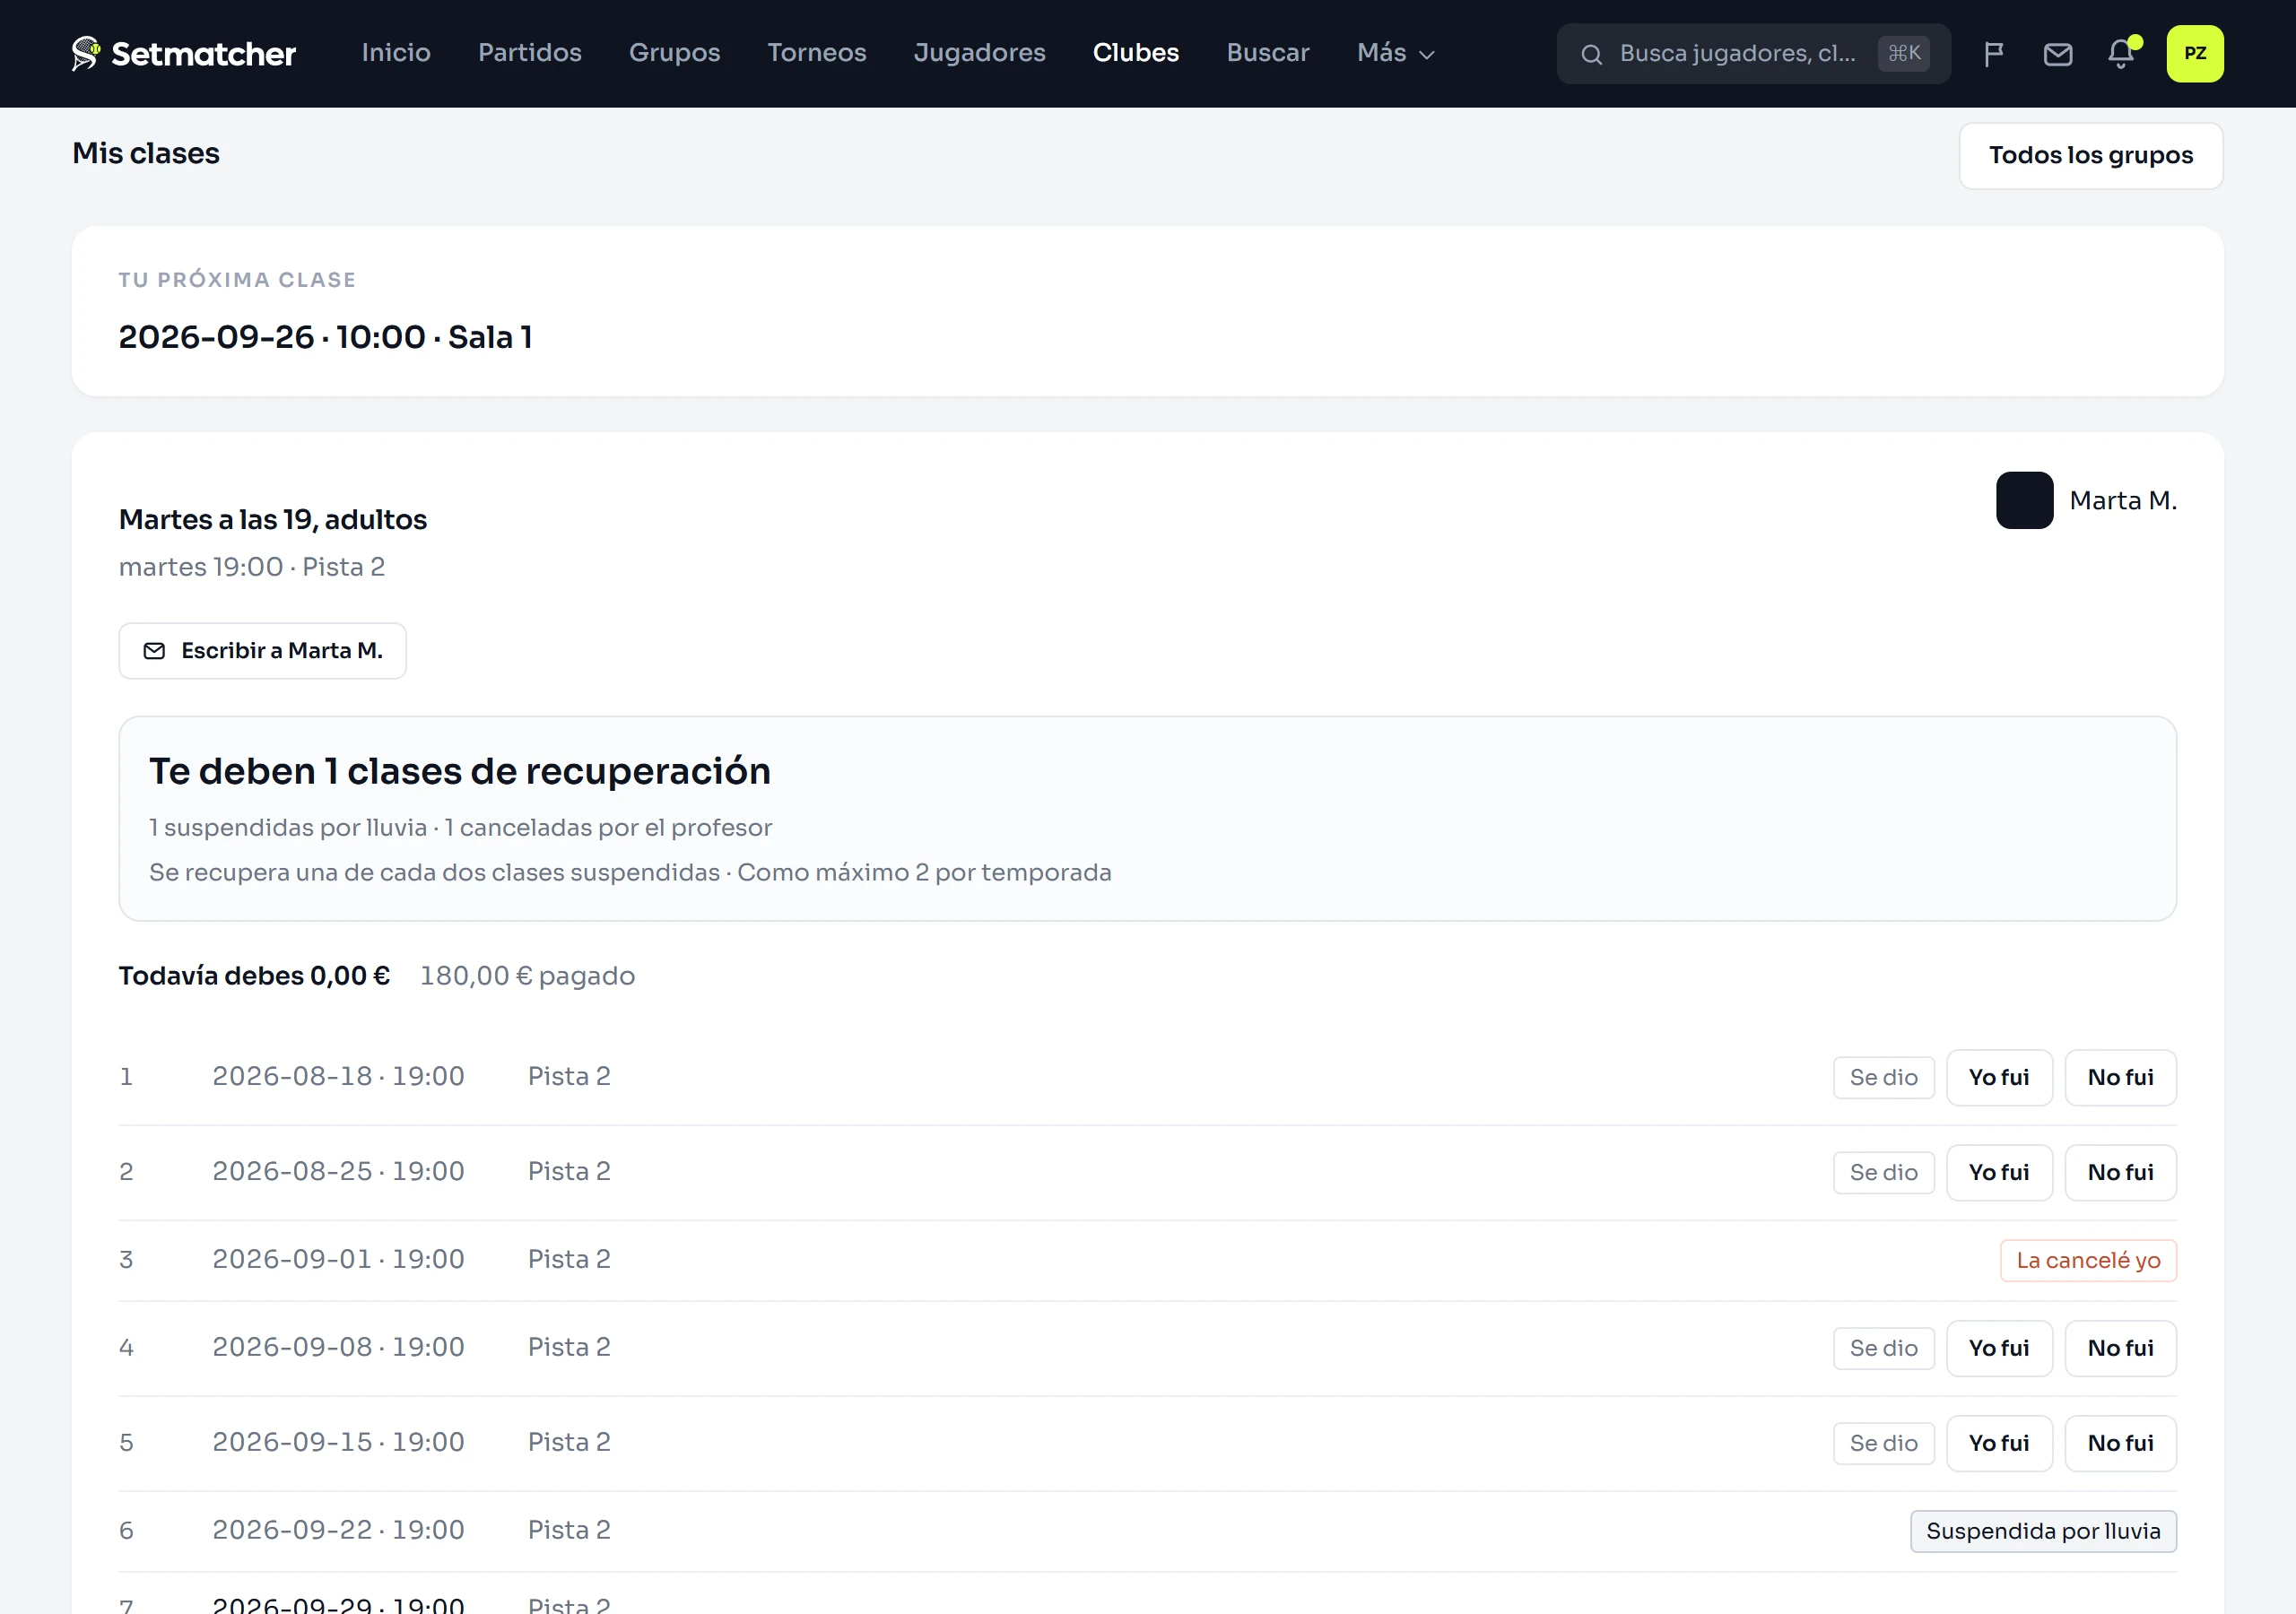Mark 2026-09-15 class as No fui

[2120, 1443]
